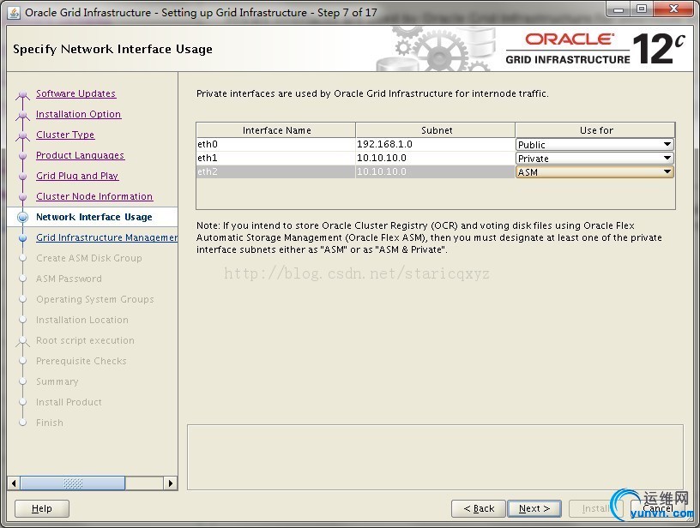Click the Java icon in title bar
The width and height of the screenshot is (700, 528).
click(15, 13)
